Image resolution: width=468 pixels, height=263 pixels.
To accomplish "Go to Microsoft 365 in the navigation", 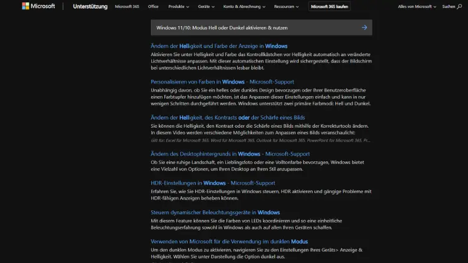I will coord(127,7).
